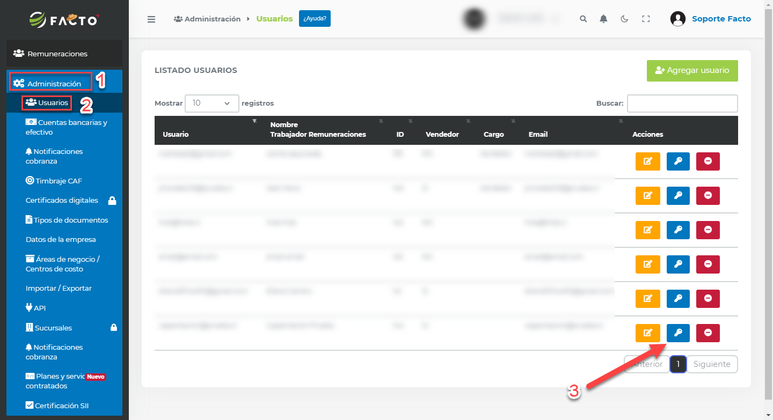Image resolution: width=773 pixels, height=420 pixels.
Task: Select Datos de la empresa in sidebar
Action: [x=61, y=239]
